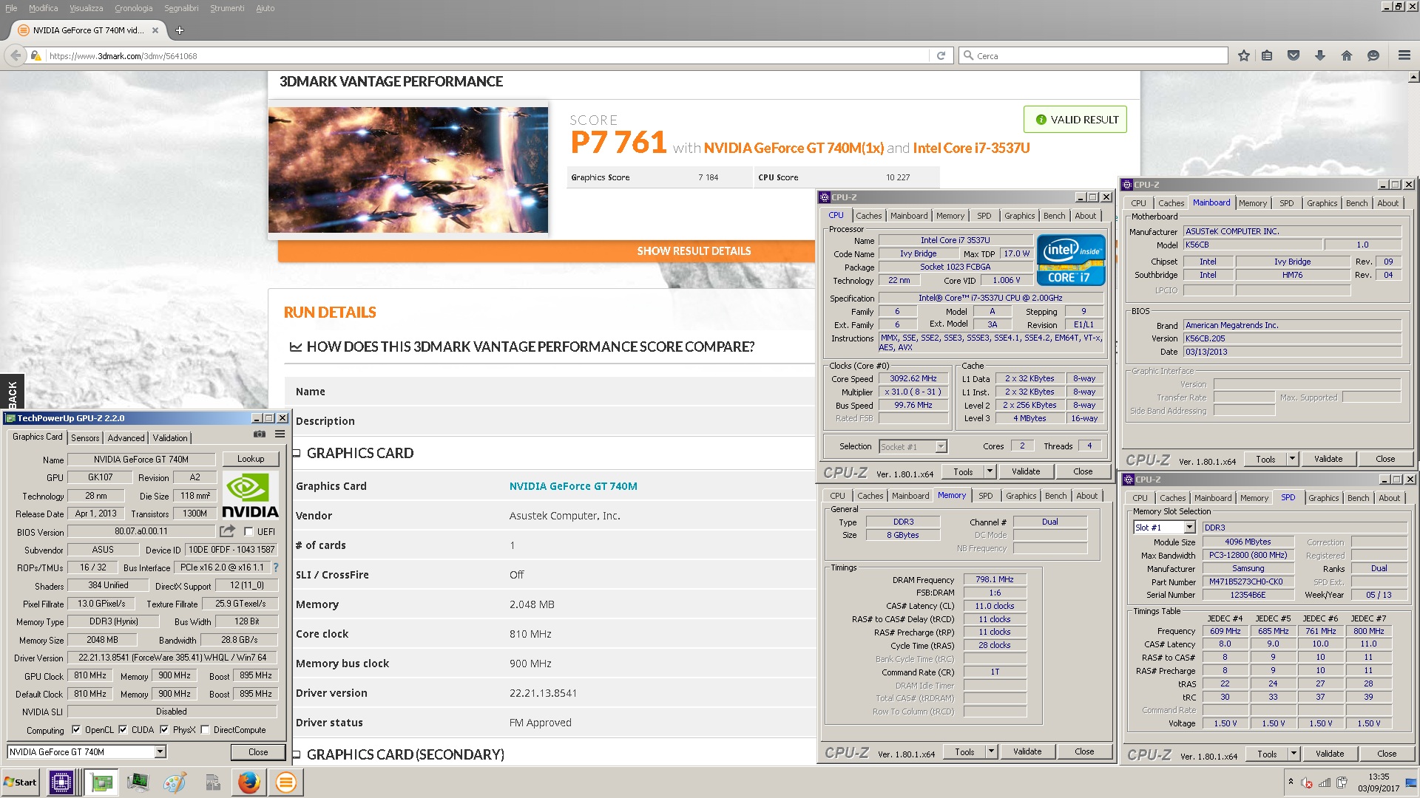Show bookmarks list icon in Firefox toolbar
Viewport: 1420px width, 798px height.
tap(1268, 55)
